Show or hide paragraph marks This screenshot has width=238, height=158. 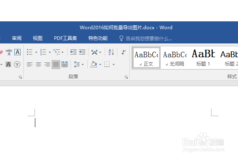pos(123,52)
